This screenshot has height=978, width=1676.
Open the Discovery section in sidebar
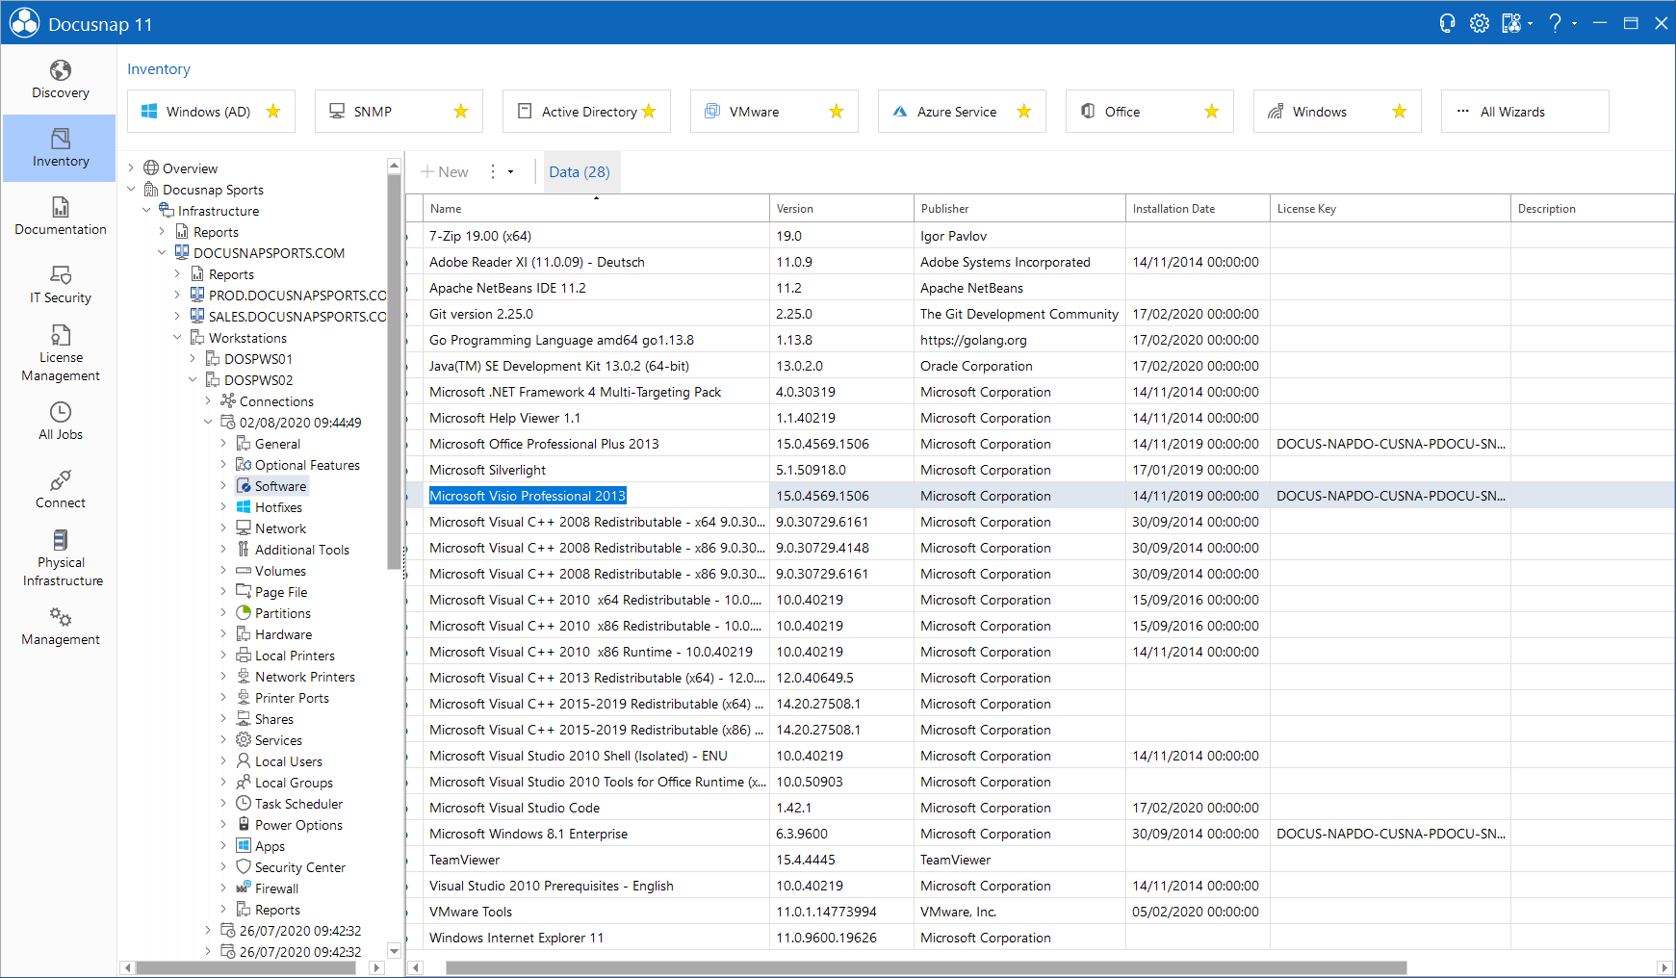point(60,80)
